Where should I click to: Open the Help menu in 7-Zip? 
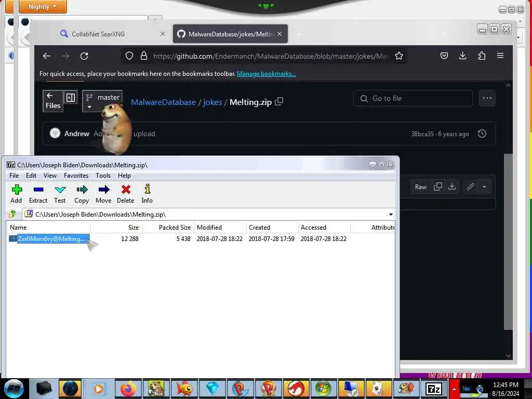click(124, 176)
